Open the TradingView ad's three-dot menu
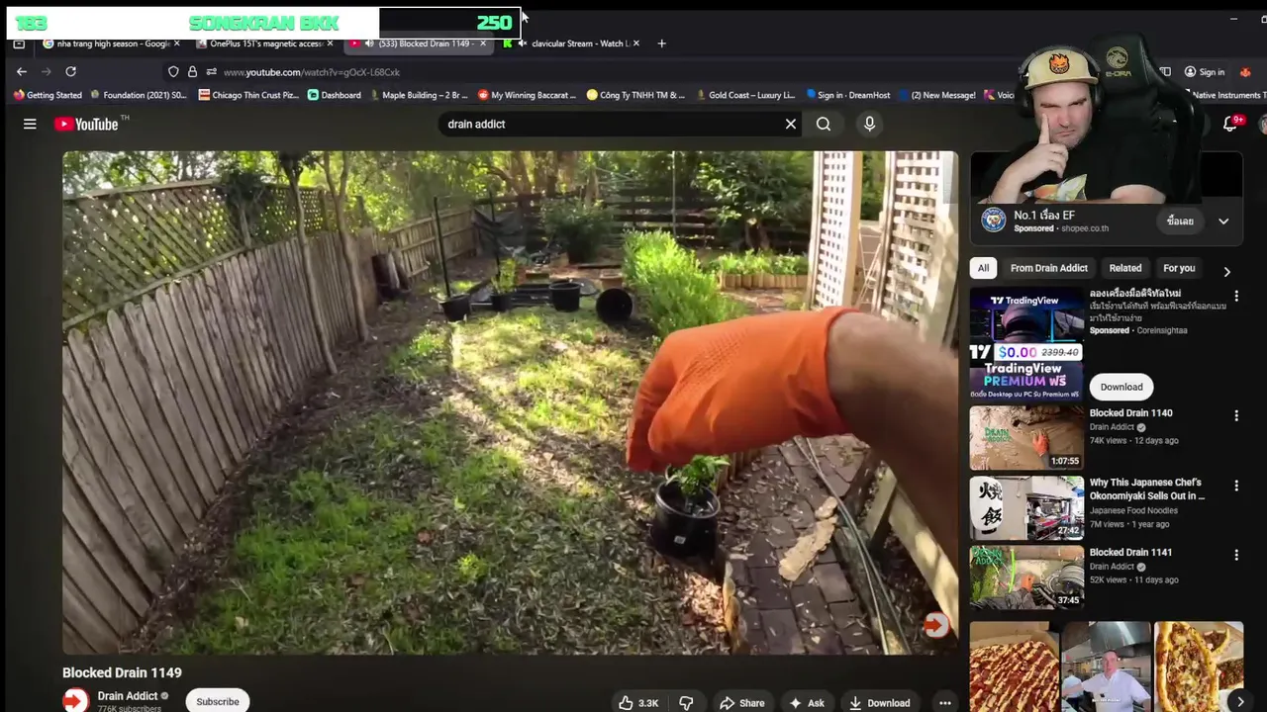The height and width of the screenshot is (712, 1267). pos(1235,296)
